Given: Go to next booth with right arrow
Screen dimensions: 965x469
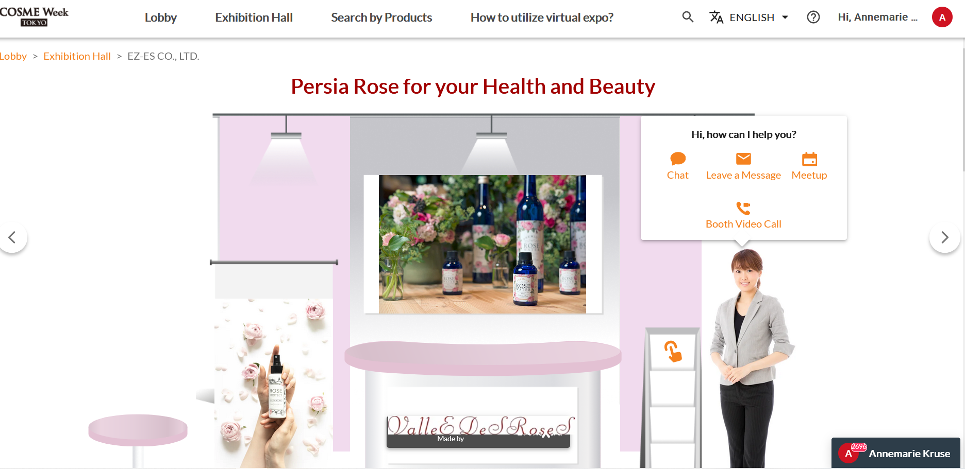Looking at the screenshot, I should tap(944, 237).
